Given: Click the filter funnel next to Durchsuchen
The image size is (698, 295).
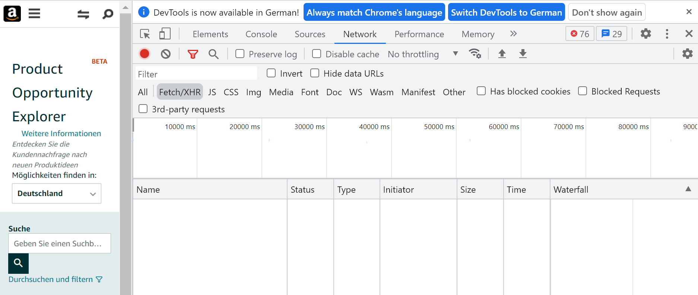Looking at the screenshot, I should point(99,279).
